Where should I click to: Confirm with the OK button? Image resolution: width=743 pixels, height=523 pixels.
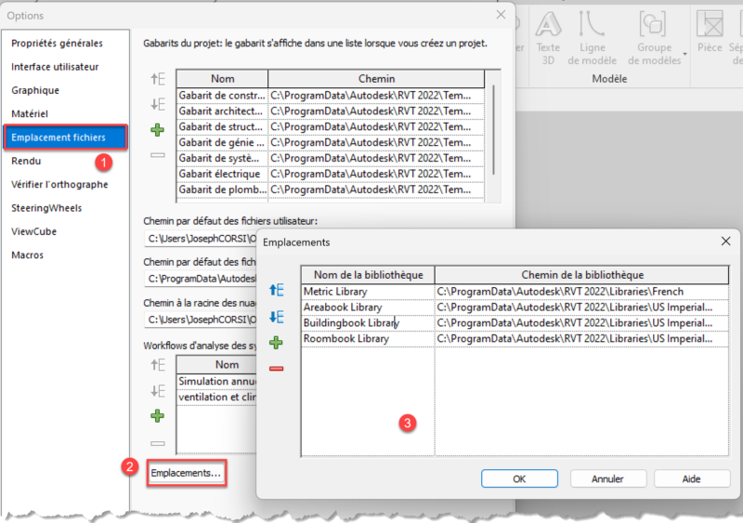(x=519, y=478)
